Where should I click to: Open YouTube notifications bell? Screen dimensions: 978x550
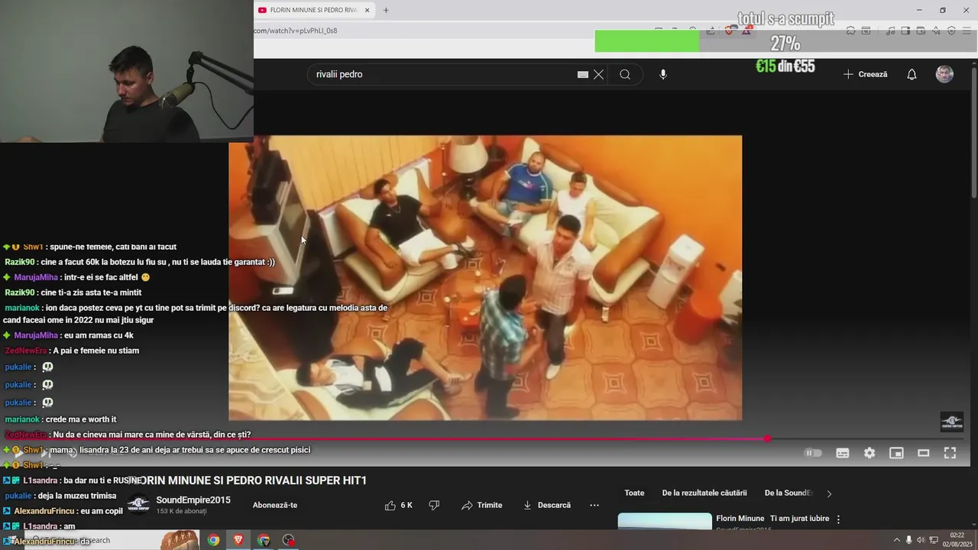(x=912, y=74)
